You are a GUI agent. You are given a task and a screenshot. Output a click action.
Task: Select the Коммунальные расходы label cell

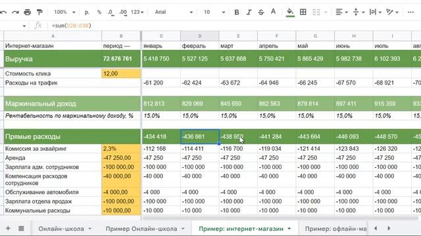click(53, 210)
